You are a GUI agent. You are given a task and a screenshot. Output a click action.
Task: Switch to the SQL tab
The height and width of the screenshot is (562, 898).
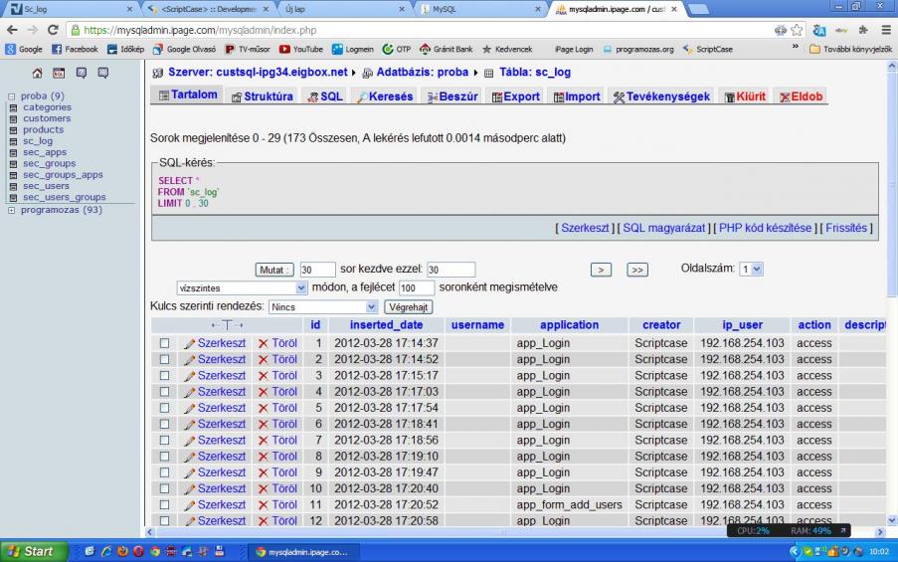(x=325, y=96)
